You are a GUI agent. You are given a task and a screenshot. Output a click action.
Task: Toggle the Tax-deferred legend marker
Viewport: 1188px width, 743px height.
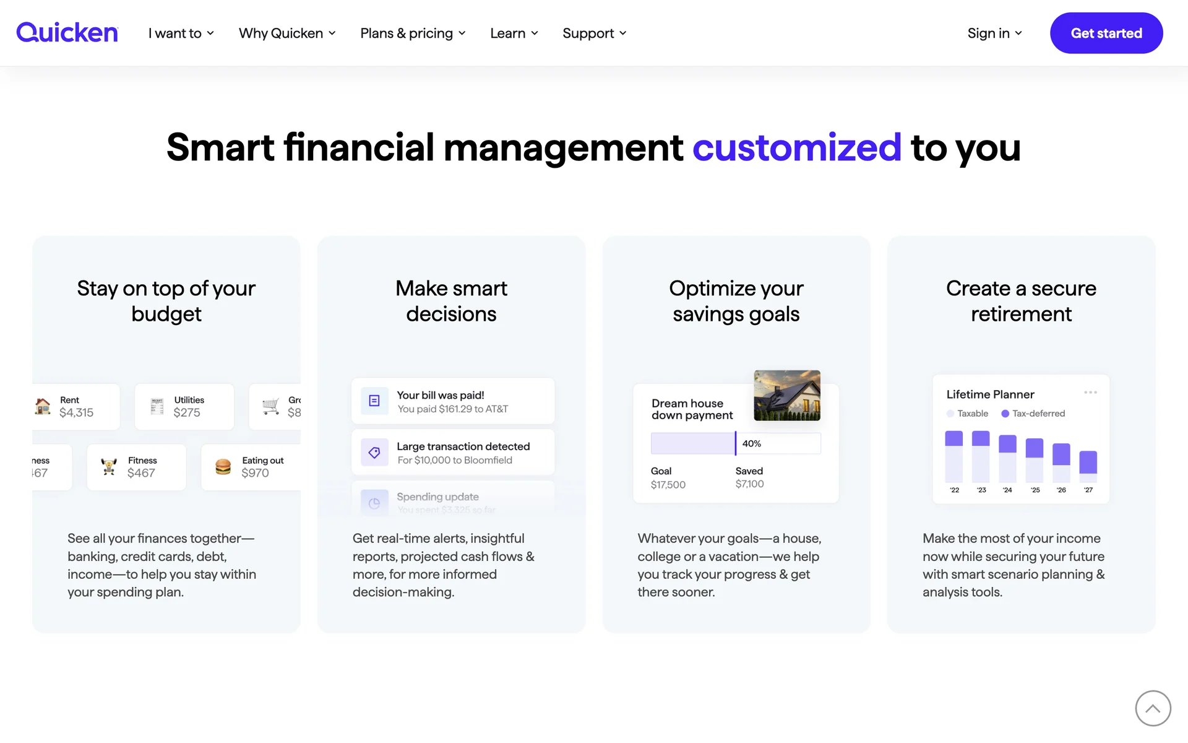pos(1005,414)
